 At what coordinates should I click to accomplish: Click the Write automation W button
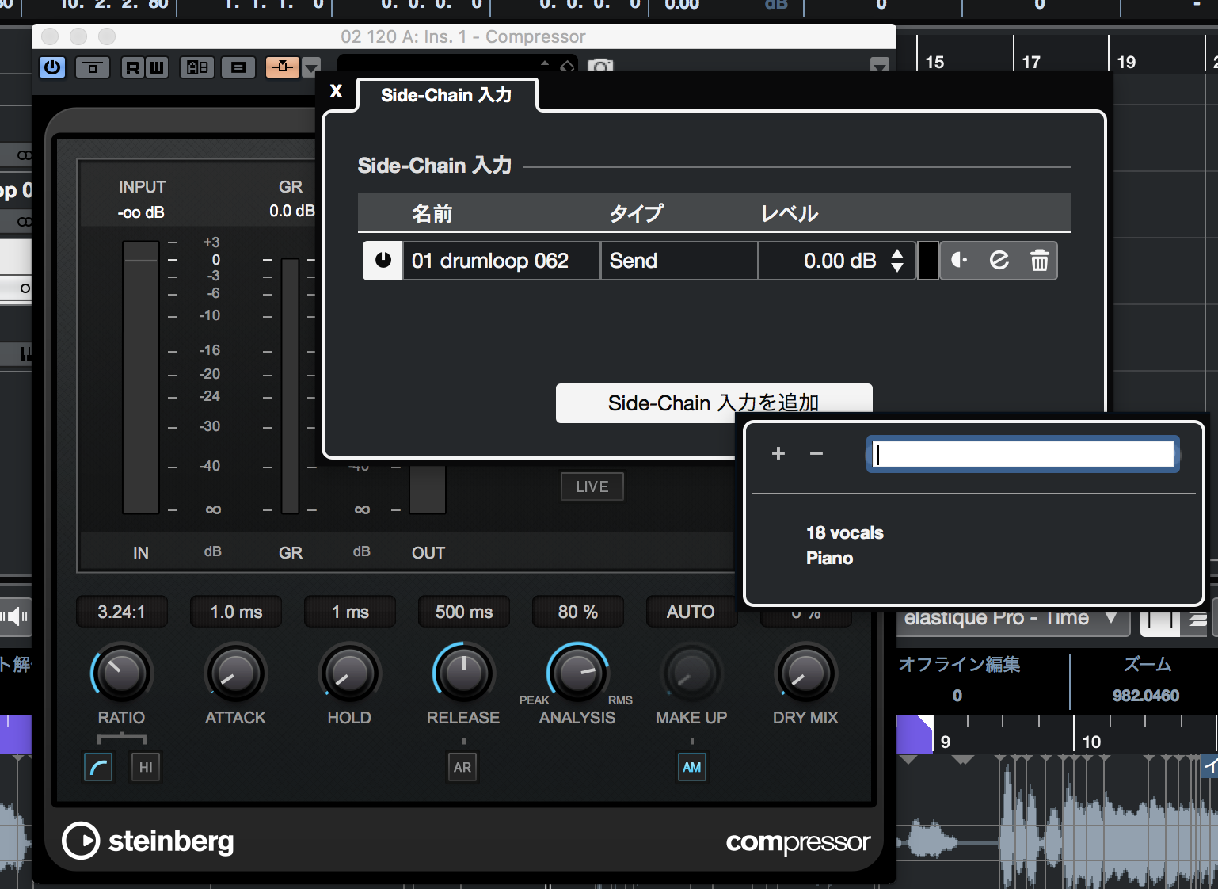tap(157, 67)
